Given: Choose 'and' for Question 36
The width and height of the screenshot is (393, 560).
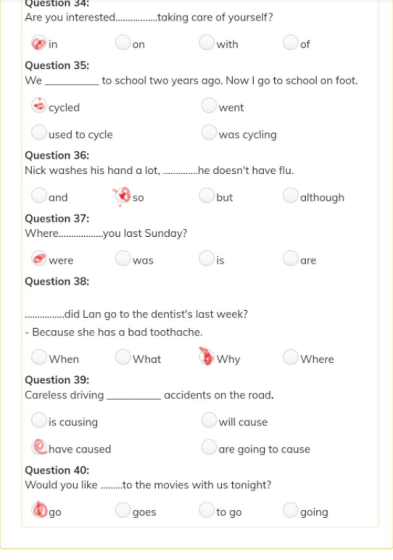Looking at the screenshot, I should pyautogui.click(x=39, y=195).
